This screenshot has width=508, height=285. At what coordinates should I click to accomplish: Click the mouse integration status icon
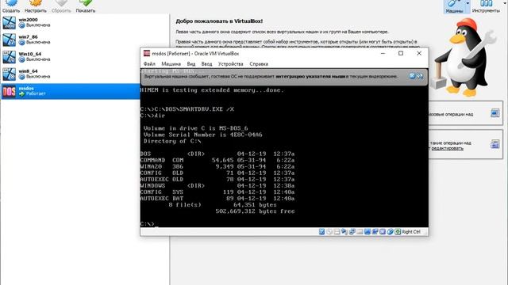390,232
